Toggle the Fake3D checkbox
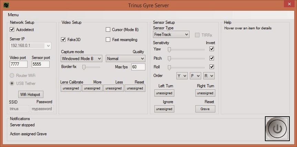This screenshot has height=147, width=297. [x=63, y=40]
